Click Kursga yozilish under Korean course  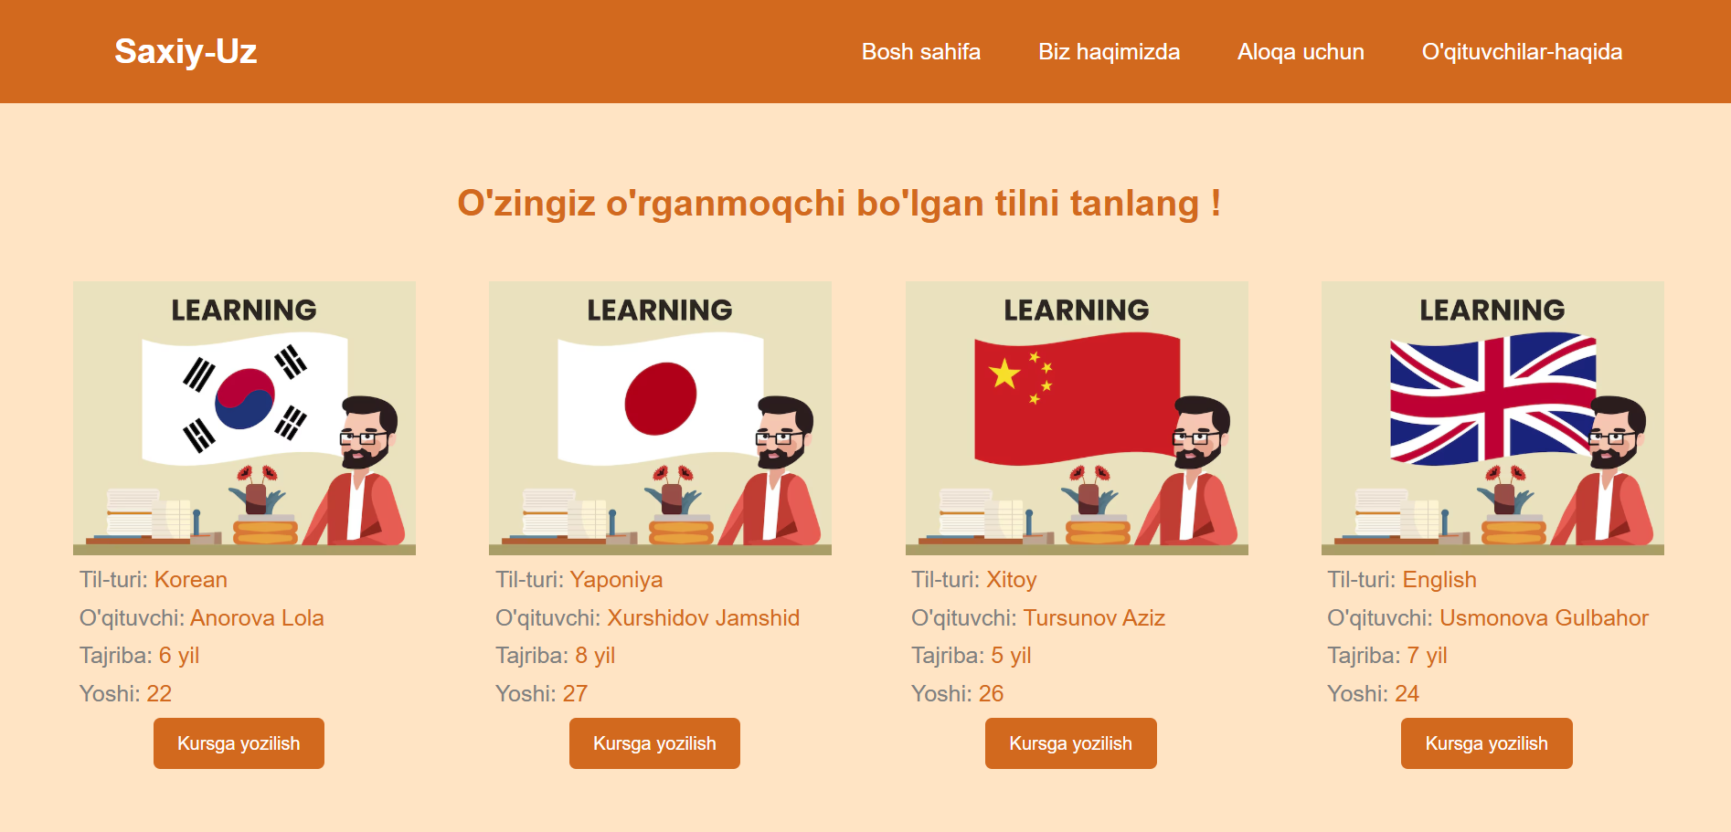(239, 743)
